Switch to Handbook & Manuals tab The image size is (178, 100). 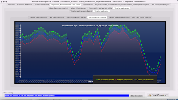[25, 5]
